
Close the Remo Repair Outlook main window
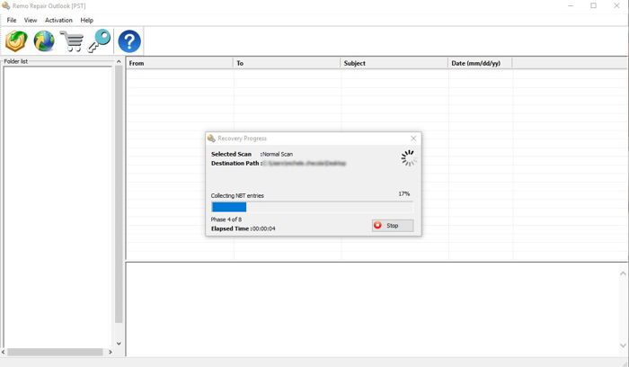click(x=616, y=5)
